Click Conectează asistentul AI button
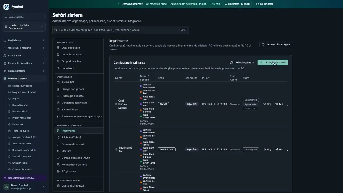The width and height of the screenshot is (343, 193). 24,178
